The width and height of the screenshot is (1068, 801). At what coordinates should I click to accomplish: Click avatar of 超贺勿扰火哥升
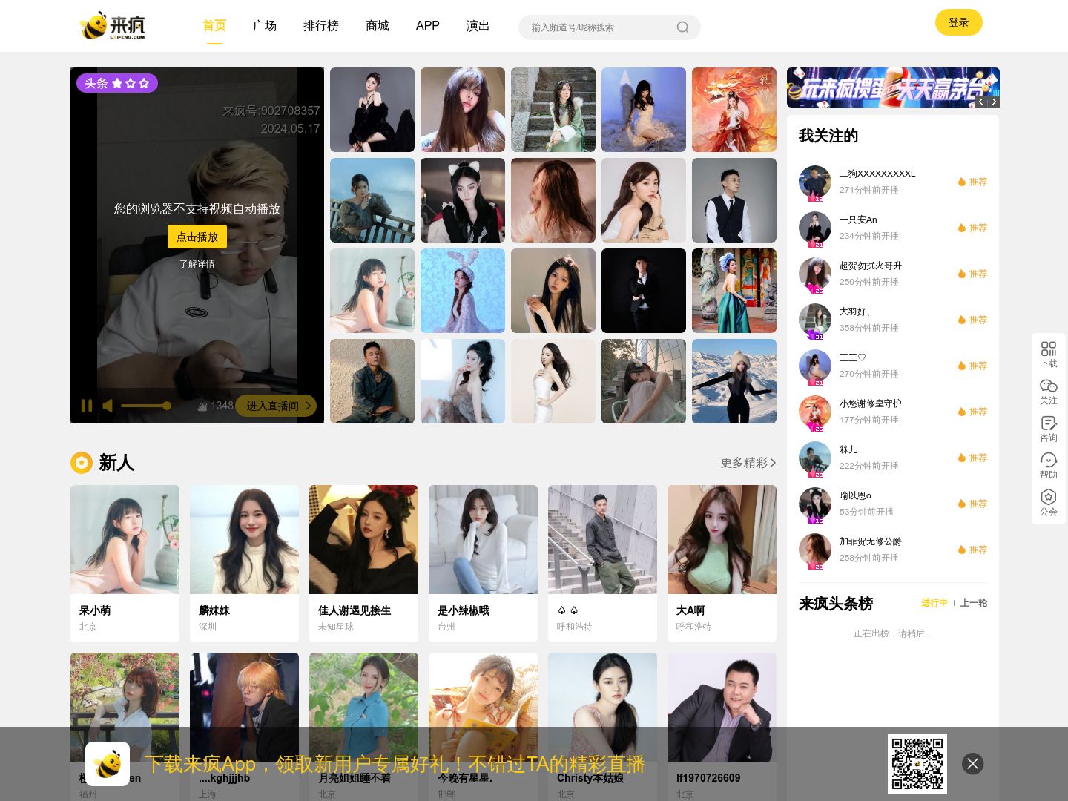coord(815,274)
